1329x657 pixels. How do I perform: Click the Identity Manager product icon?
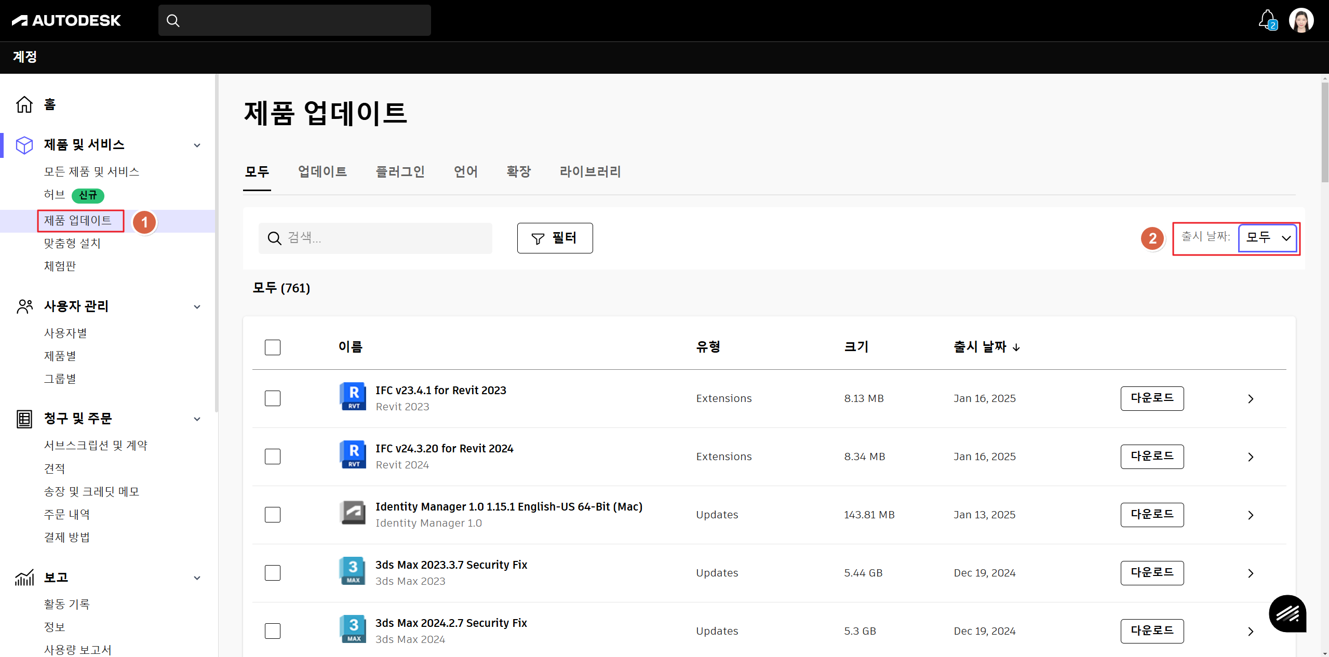353,513
